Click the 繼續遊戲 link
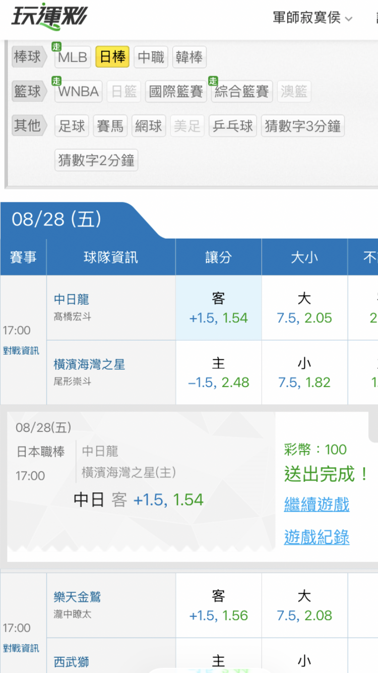This screenshot has width=378, height=673. [x=317, y=504]
